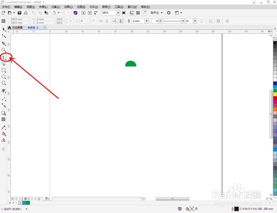The height and width of the screenshot is (213, 277).
Task: Toggle Show guidelines button
Action: tap(145, 13)
